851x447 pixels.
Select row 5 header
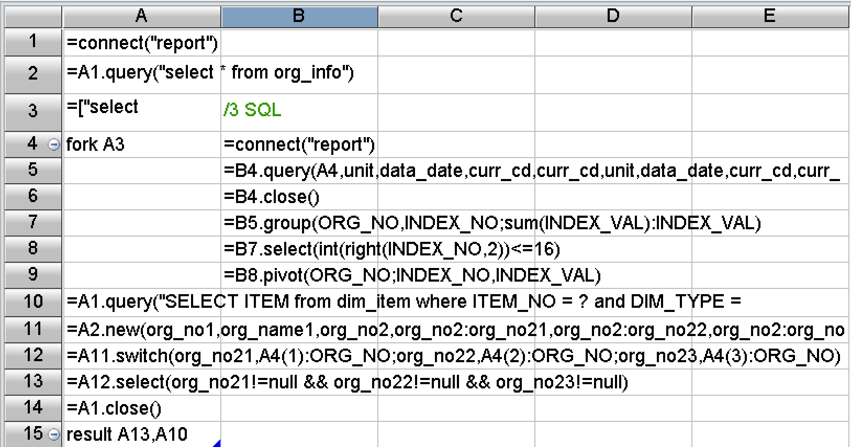click(33, 171)
